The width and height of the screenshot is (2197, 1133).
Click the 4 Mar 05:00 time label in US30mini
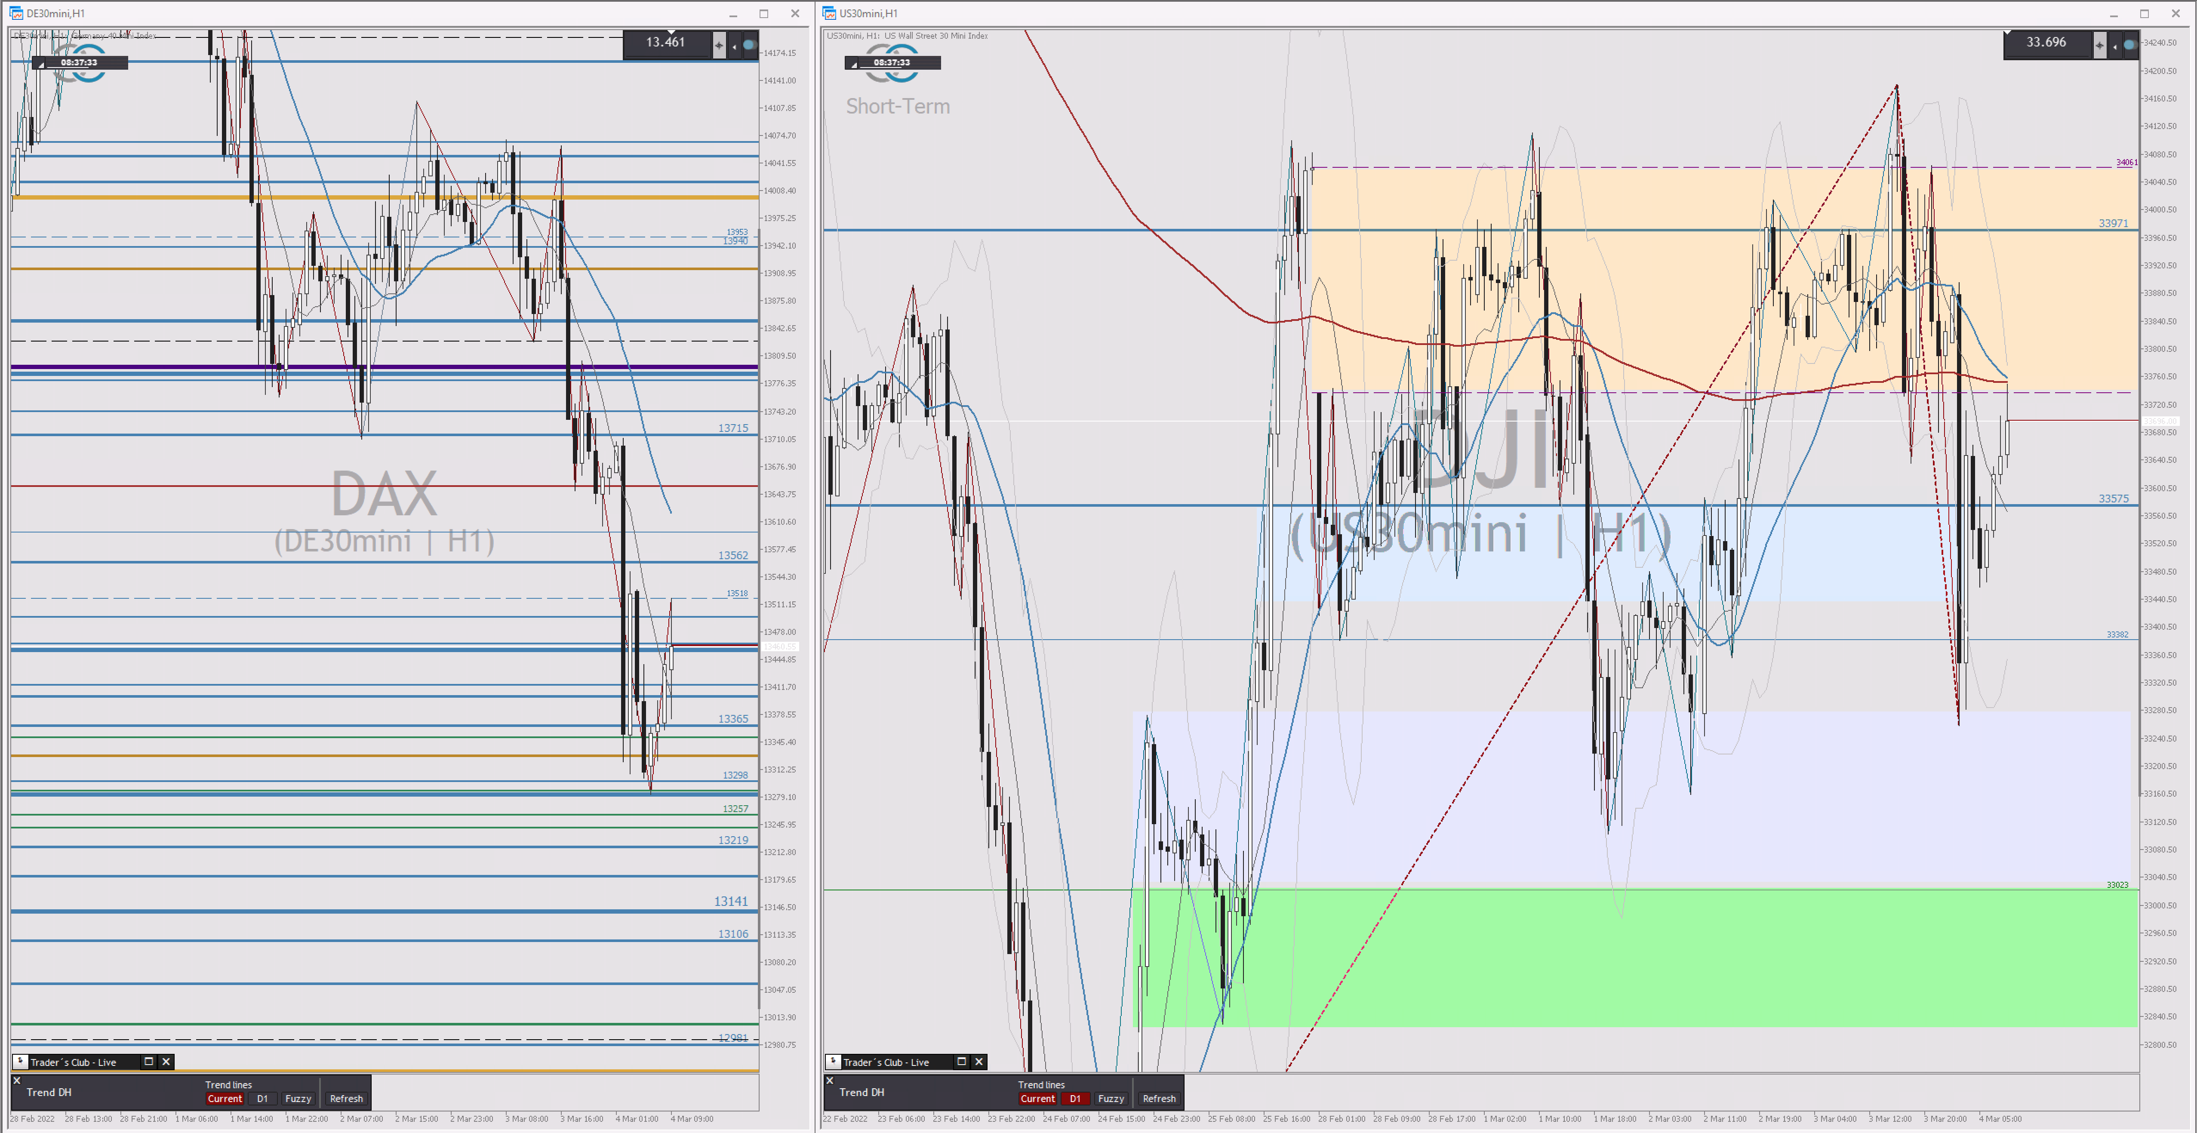pyautogui.click(x=2000, y=1118)
